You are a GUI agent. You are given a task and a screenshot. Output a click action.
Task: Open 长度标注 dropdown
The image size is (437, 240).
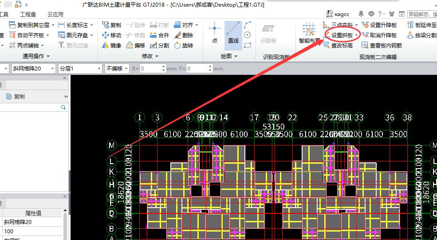[x=92, y=25]
